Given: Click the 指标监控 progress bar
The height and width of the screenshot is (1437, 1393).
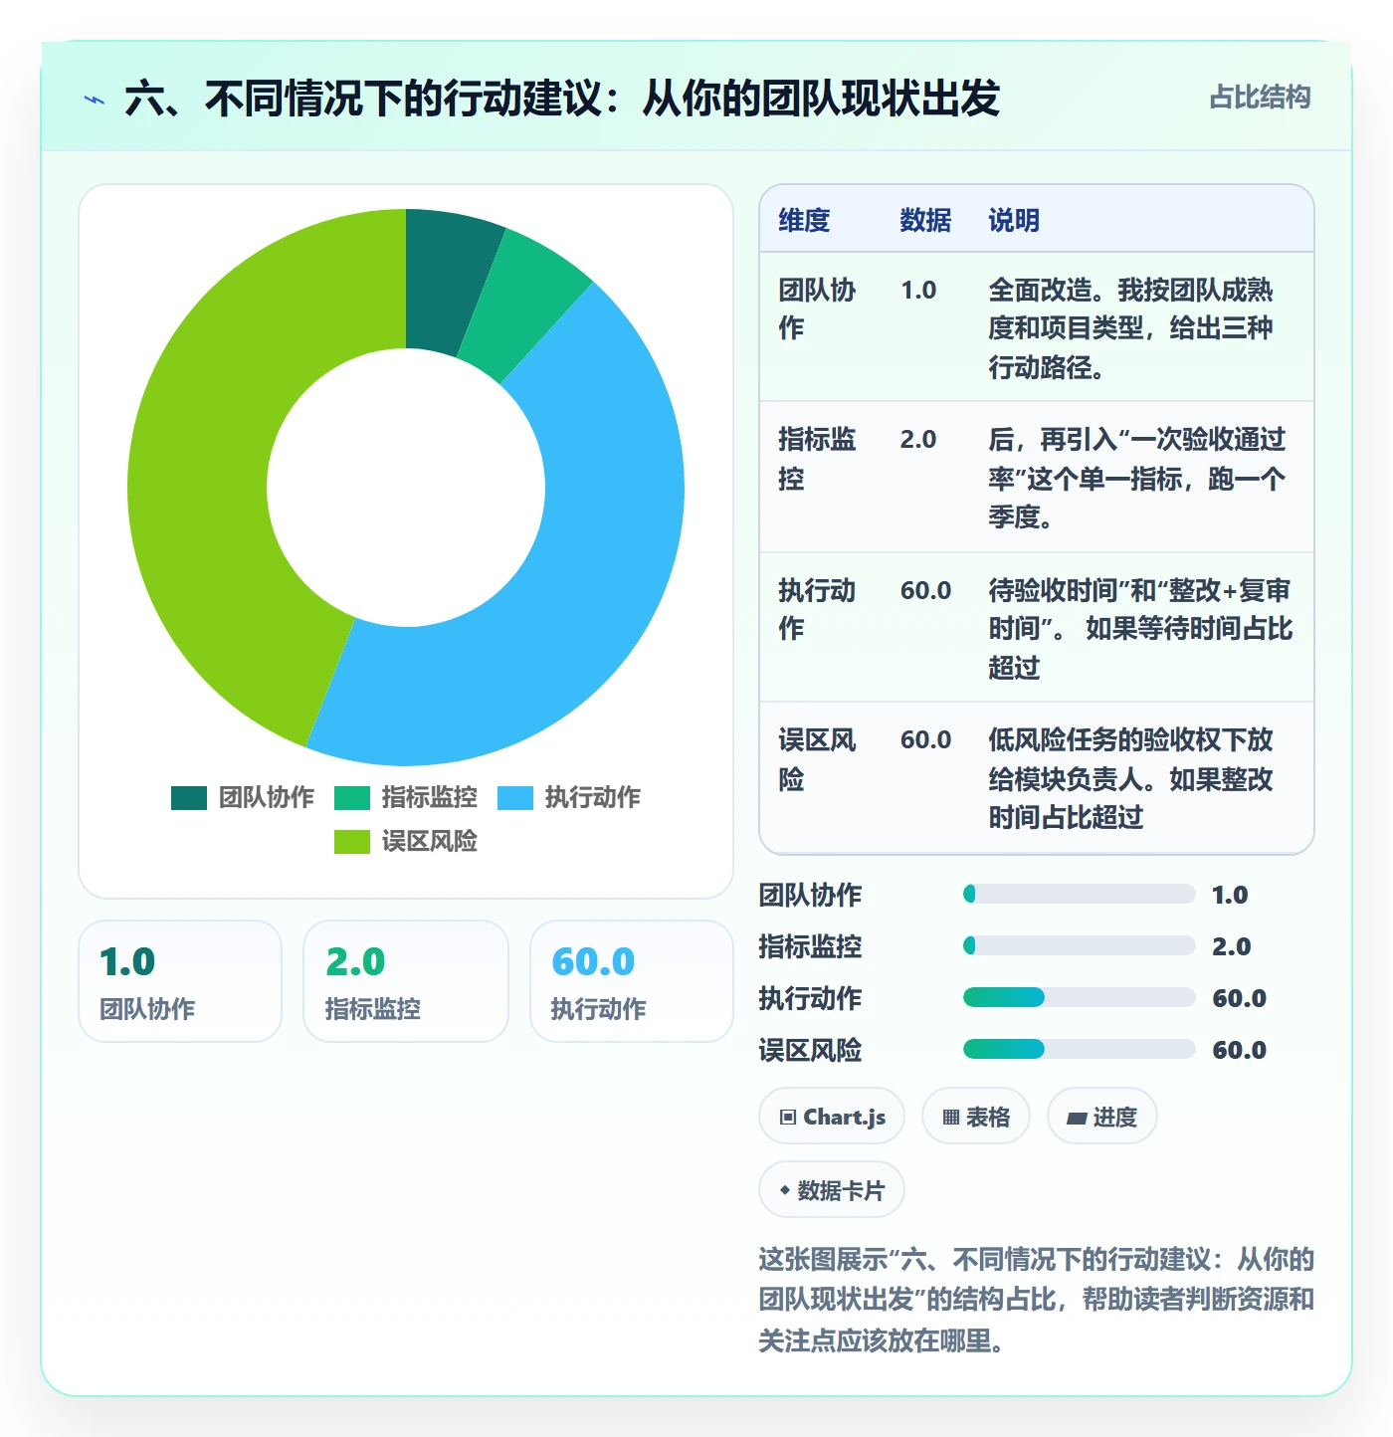Looking at the screenshot, I should click(1080, 945).
